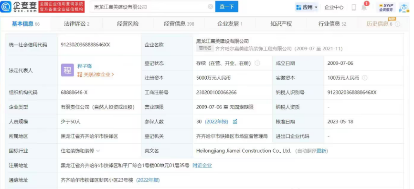Click the info icon beside 实缴资本 value
Screen dimensions: 414x189
point(365,78)
